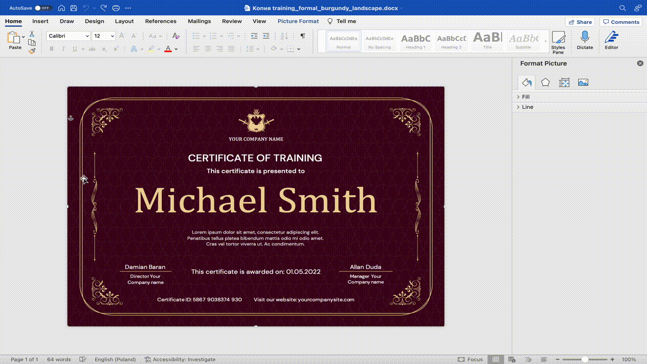
Task: Open the font color dropdown arrow
Action: (176, 49)
